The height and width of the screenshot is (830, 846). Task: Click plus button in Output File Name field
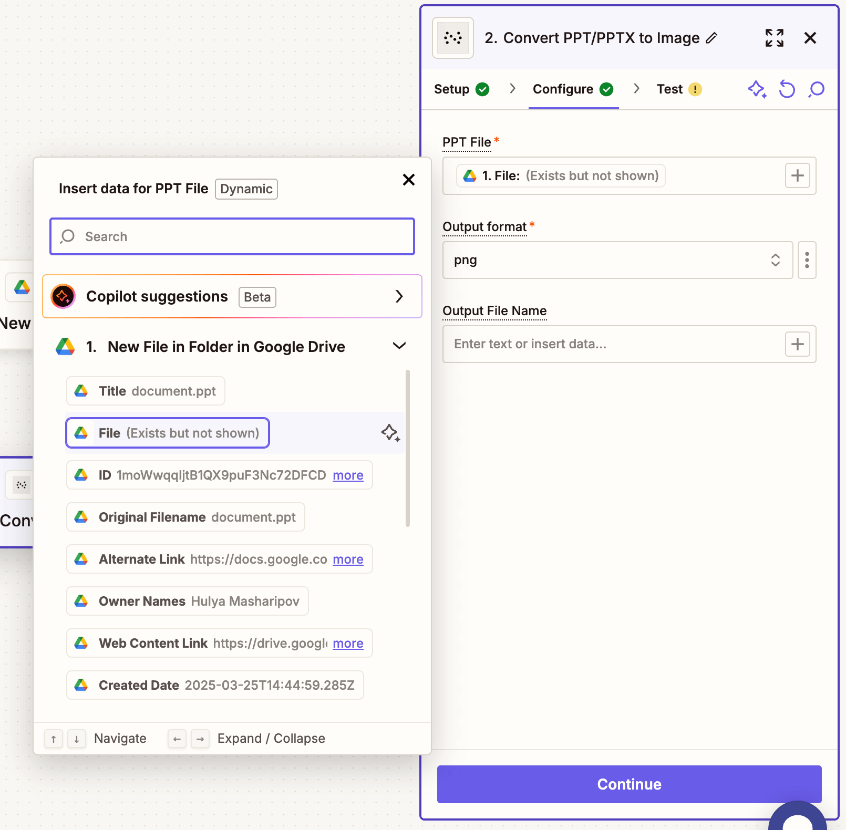coord(797,344)
